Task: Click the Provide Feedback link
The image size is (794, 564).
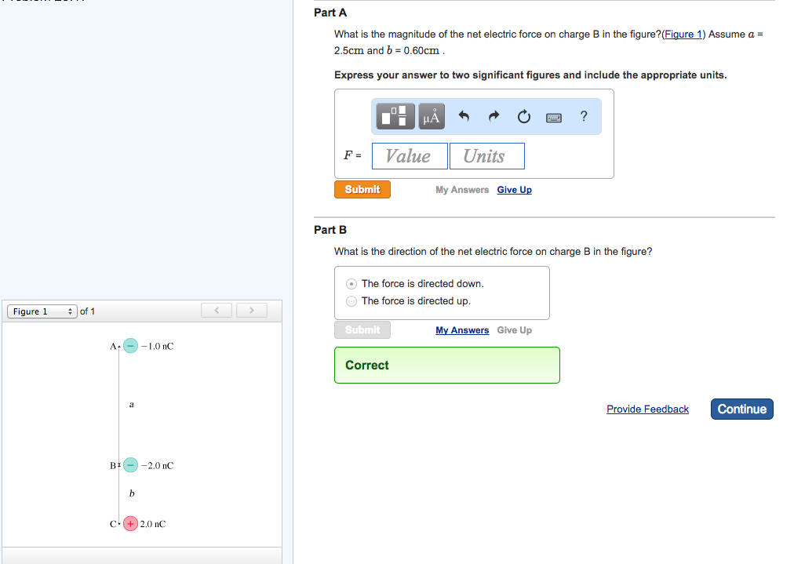Action: click(647, 409)
